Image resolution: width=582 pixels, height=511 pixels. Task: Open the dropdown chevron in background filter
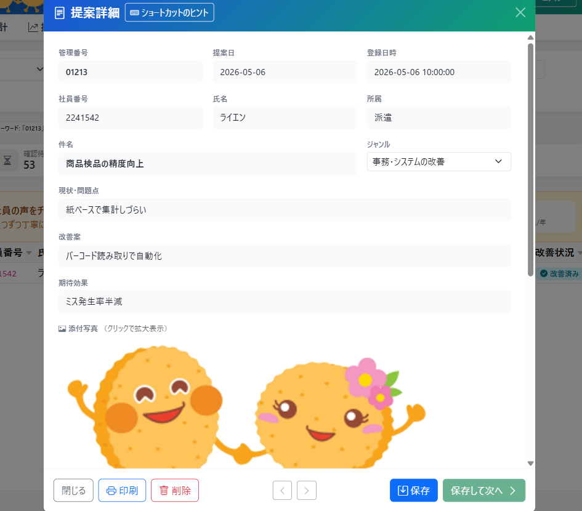click(x=40, y=69)
